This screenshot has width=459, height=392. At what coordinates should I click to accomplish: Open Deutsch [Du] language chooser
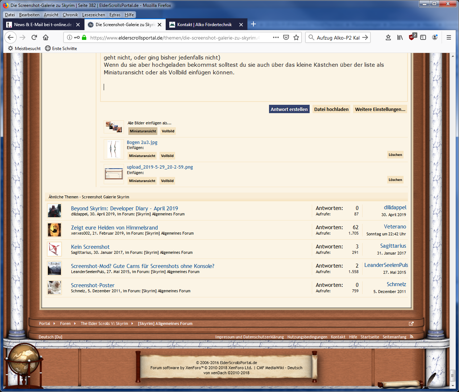coord(50,337)
